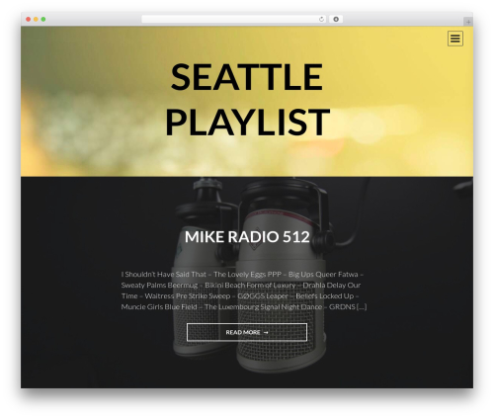Click the Seattle Playlist site title

[247, 99]
